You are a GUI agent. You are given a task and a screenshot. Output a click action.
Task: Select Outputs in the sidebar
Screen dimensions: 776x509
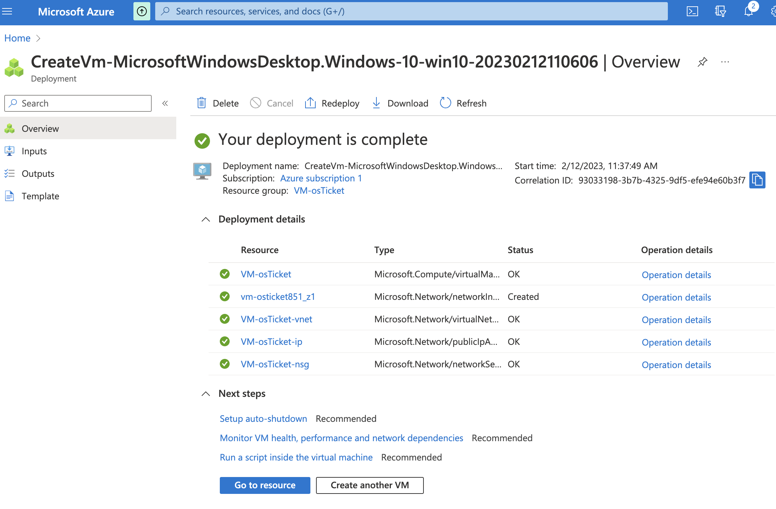coord(38,174)
